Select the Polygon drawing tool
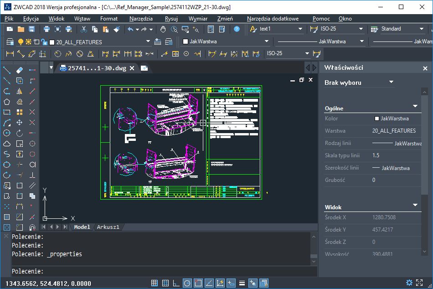Viewport: 433px width, 289px height. tap(7, 102)
